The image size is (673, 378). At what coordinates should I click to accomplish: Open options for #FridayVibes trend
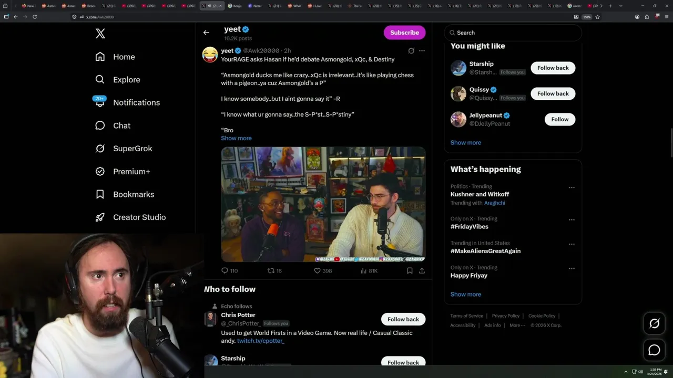[572, 220]
